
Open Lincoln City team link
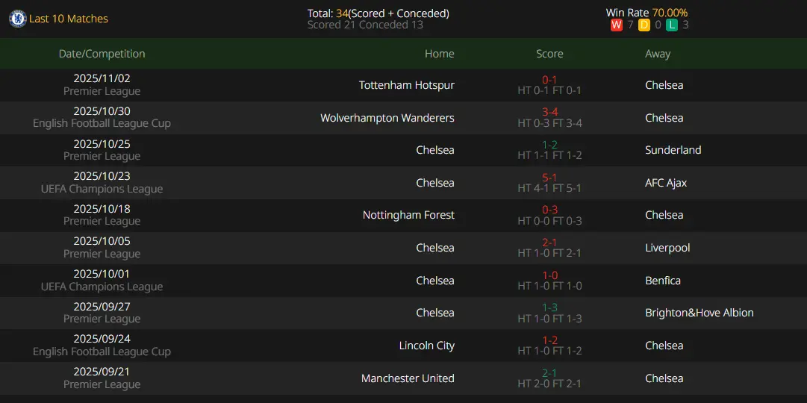tap(426, 346)
